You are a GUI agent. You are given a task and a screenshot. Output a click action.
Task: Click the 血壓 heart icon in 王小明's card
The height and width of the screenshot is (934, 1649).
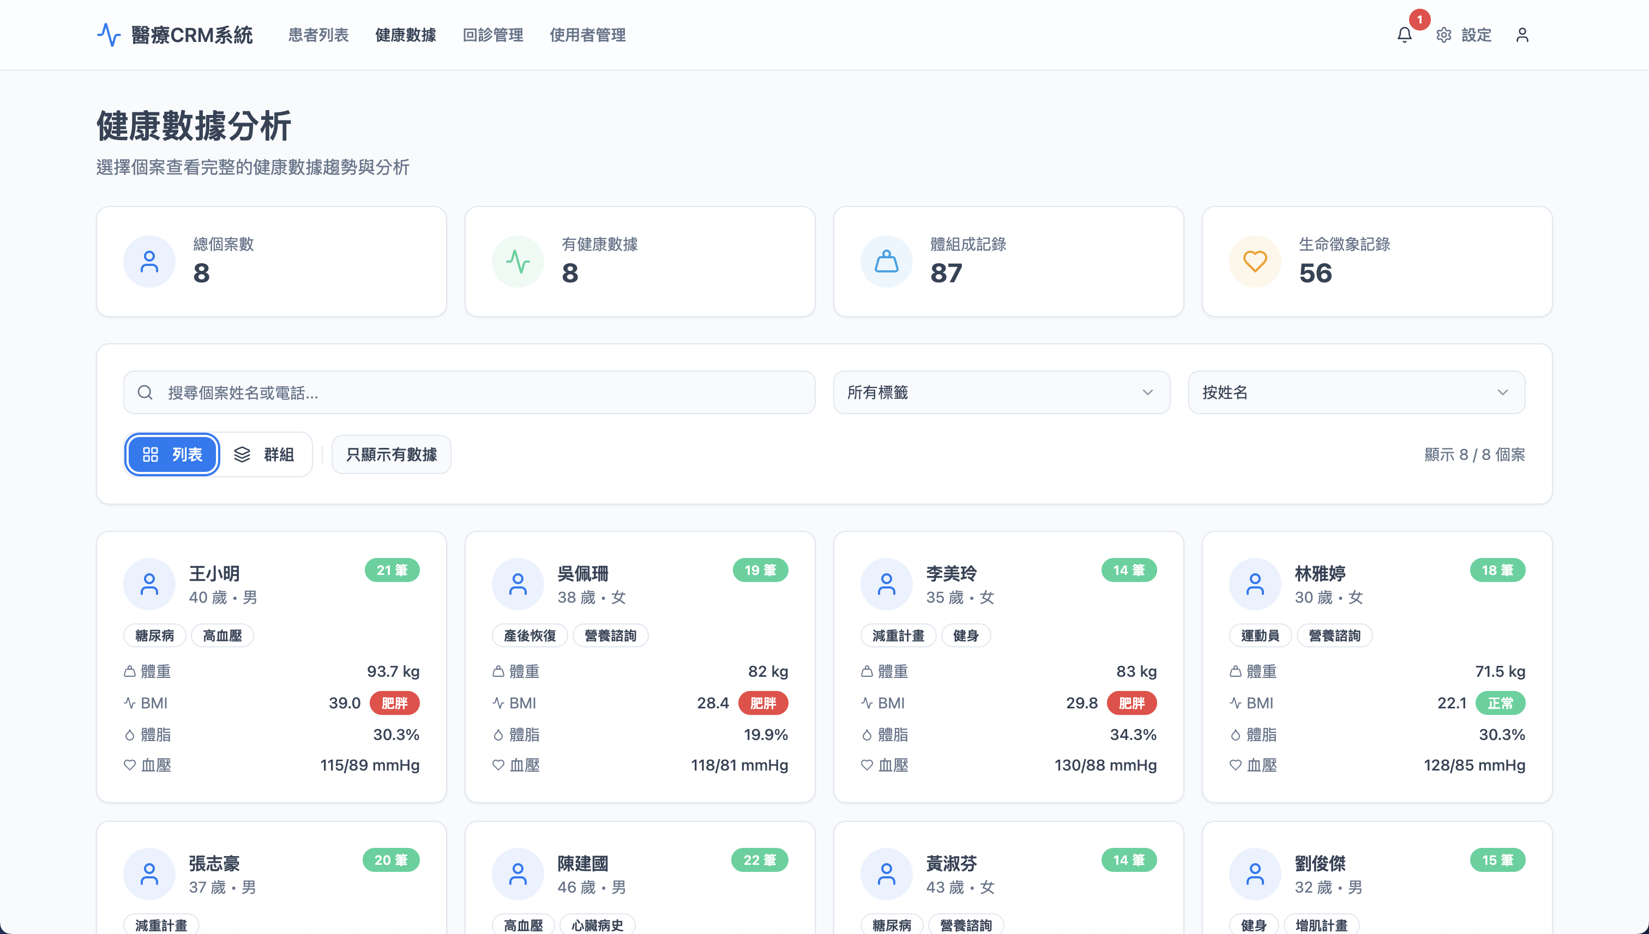[x=130, y=765]
